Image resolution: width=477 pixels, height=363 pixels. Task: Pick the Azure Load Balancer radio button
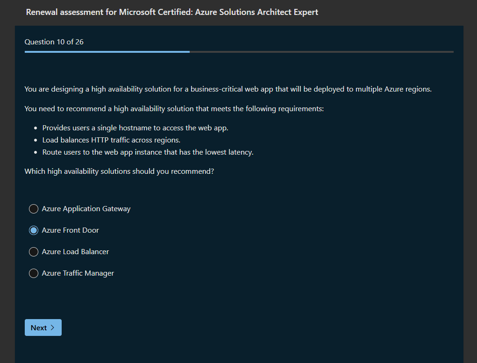pyautogui.click(x=34, y=252)
